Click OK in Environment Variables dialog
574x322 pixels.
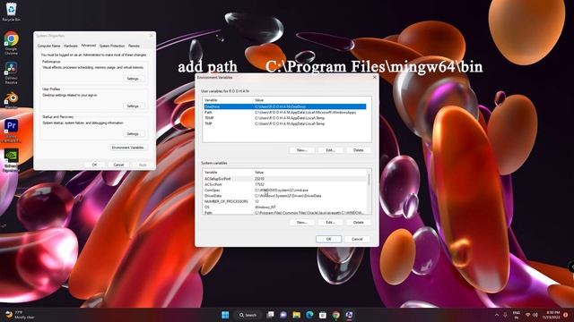328,239
